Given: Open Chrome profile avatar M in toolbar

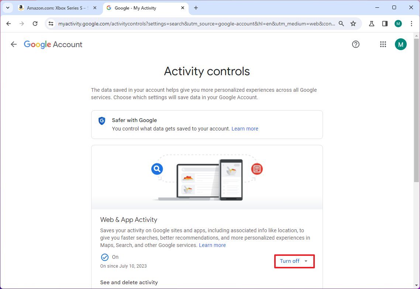Looking at the screenshot, I should [398, 24].
